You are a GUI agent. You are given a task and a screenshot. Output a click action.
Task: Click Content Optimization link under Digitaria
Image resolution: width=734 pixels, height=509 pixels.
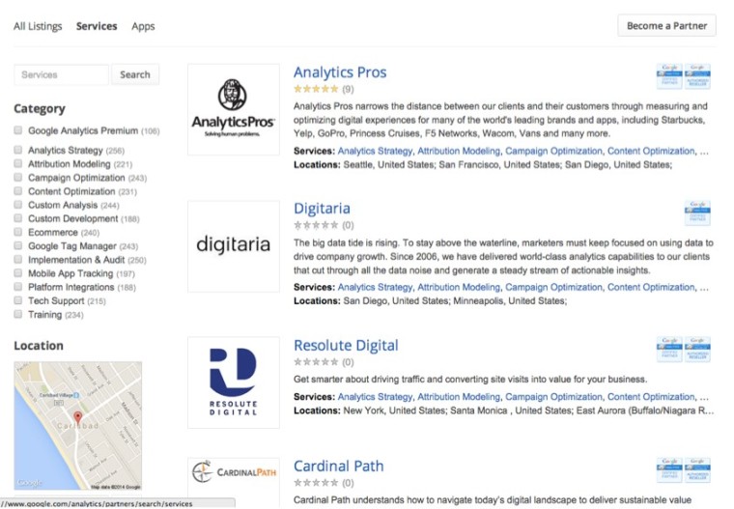tap(651, 287)
